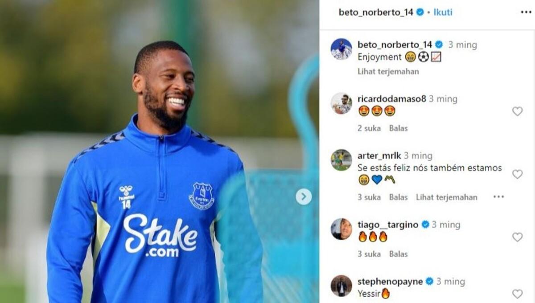Click beto_norberto_14 avatar in the caption
535x303 pixels.
click(x=342, y=49)
